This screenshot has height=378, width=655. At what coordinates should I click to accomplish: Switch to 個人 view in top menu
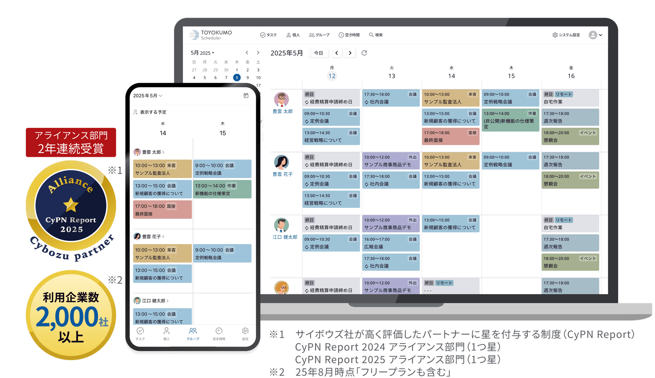[x=293, y=35]
